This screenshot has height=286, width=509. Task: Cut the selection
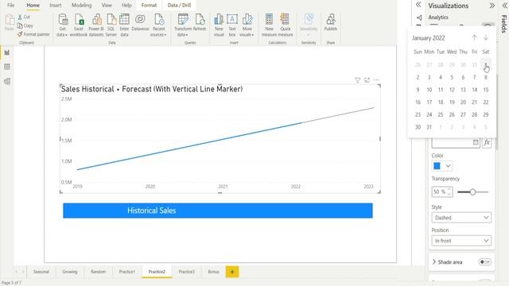pyautogui.click(x=24, y=17)
